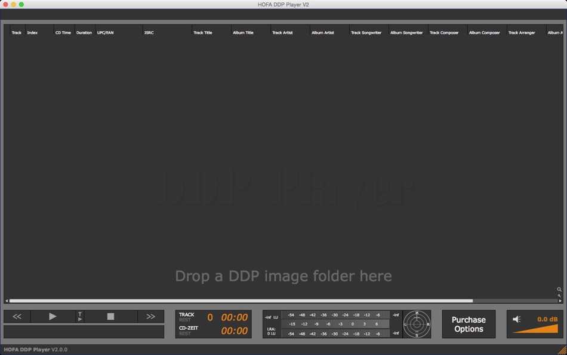Minimize the window with yellow button

13,4
